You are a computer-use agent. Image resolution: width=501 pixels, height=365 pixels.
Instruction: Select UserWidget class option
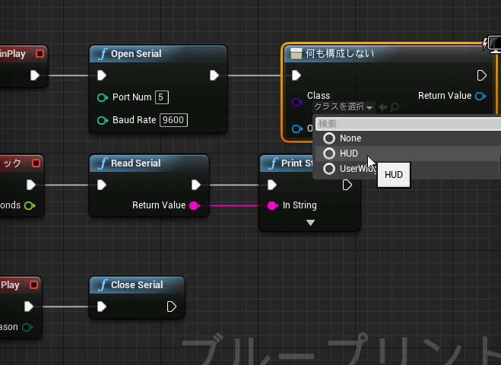click(408, 169)
